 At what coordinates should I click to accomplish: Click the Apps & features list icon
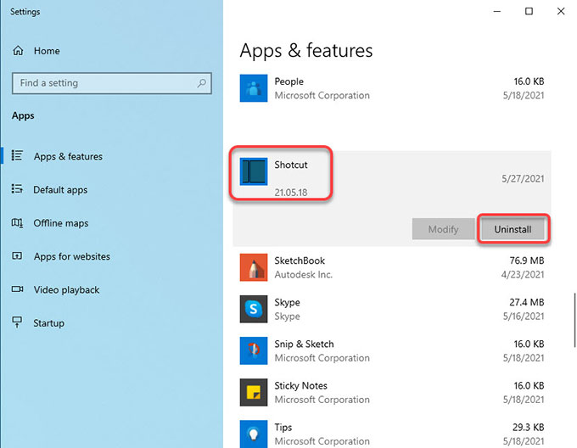coord(17,155)
